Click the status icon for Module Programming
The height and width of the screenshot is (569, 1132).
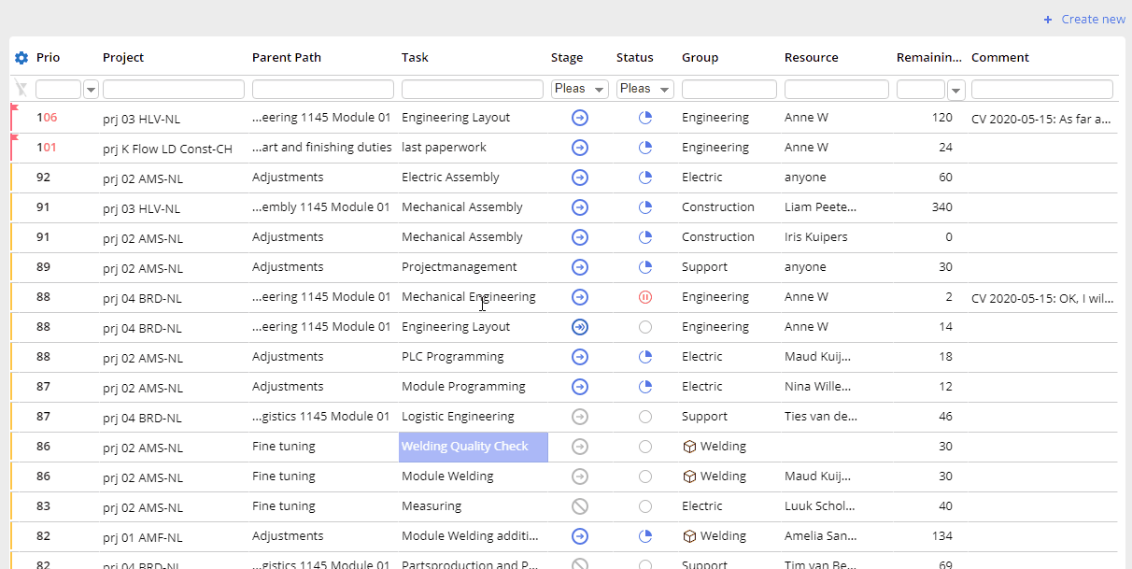[x=645, y=387]
